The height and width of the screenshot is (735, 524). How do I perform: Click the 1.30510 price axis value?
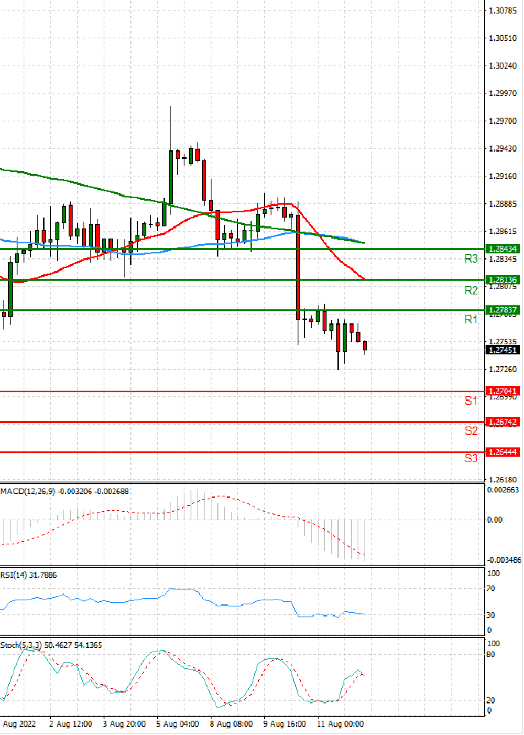point(503,38)
